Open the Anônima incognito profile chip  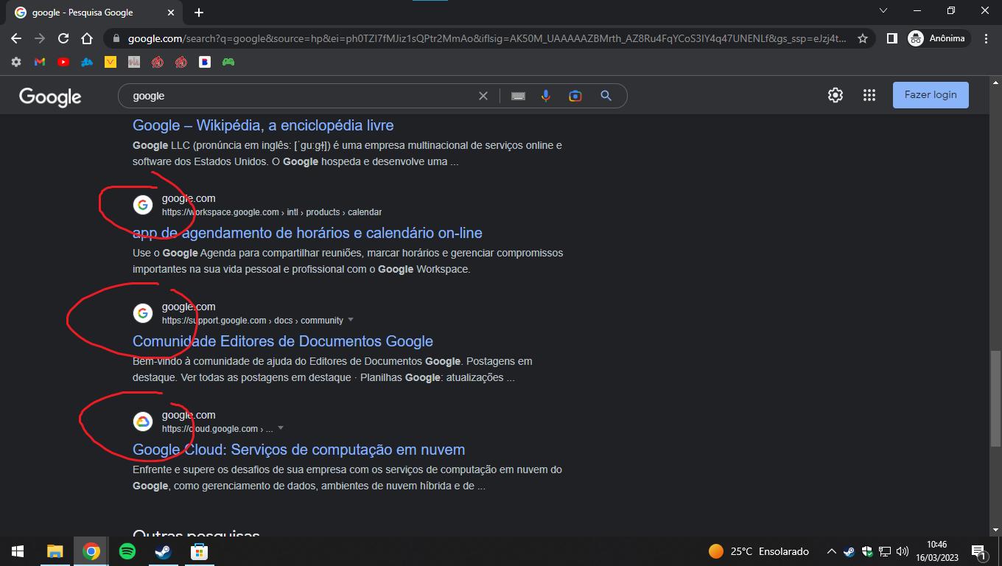coord(939,38)
